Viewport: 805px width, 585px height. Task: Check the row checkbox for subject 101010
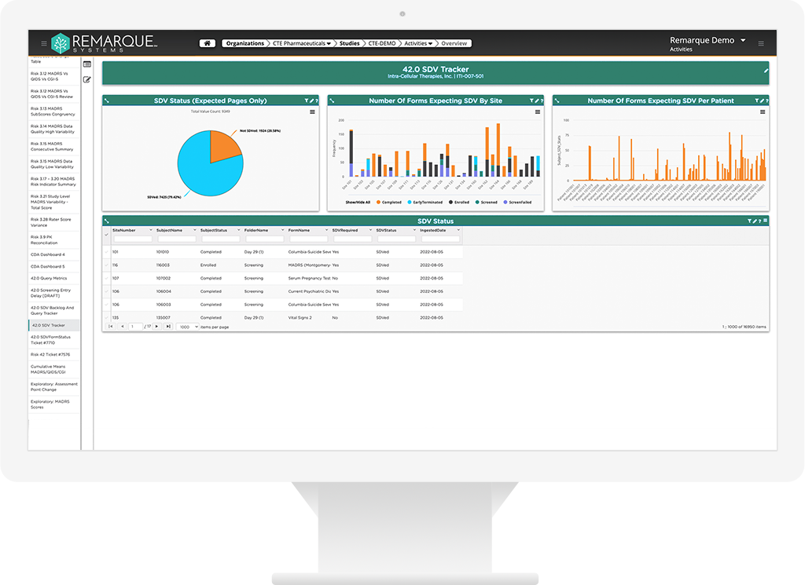pyautogui.click(x=107, y=252)
